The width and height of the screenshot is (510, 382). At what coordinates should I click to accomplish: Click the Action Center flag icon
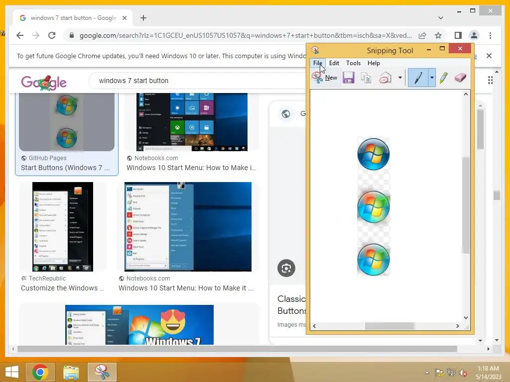[439, 373]
